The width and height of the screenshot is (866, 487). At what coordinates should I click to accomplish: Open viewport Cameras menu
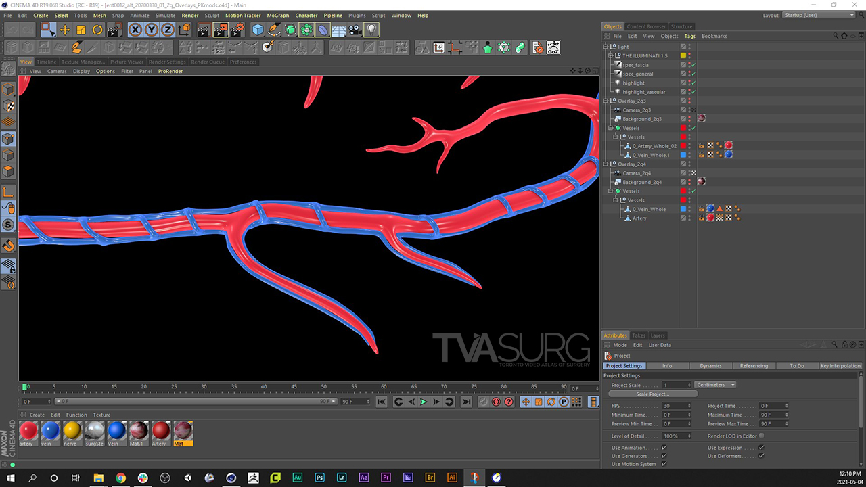pyautogui.click(x=57, y=71)
